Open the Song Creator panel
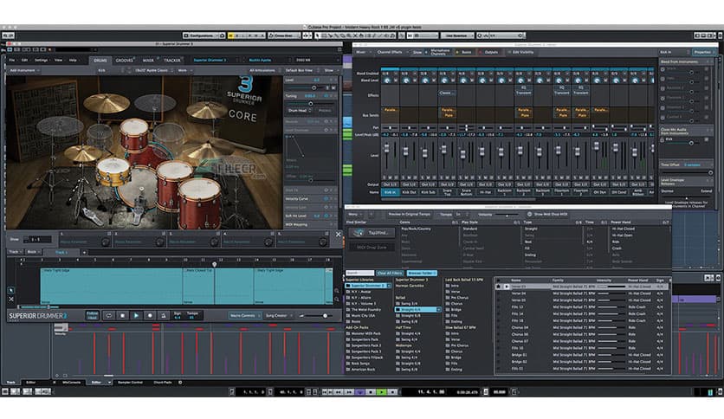The height and width of the screenshot is (419, 724). [x=278, y=316]
